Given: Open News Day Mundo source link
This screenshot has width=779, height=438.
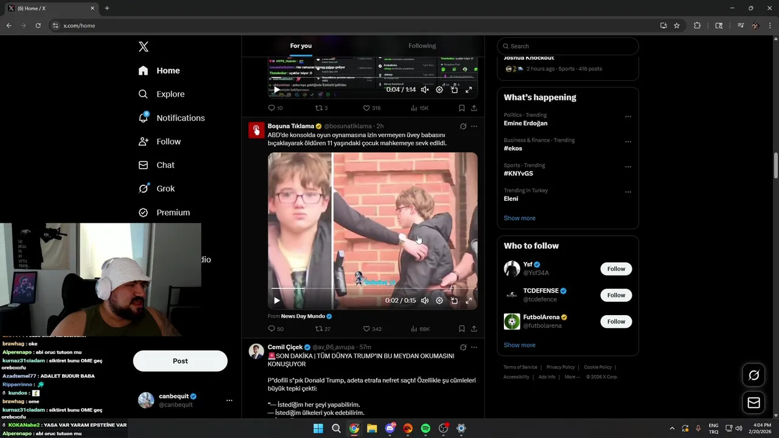Looking at the screenshot, I should click(306, 316).
